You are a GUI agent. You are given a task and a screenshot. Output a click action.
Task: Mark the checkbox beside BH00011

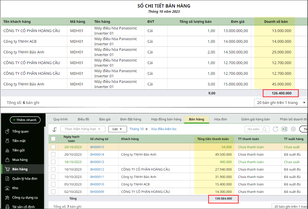click(53, 177)
